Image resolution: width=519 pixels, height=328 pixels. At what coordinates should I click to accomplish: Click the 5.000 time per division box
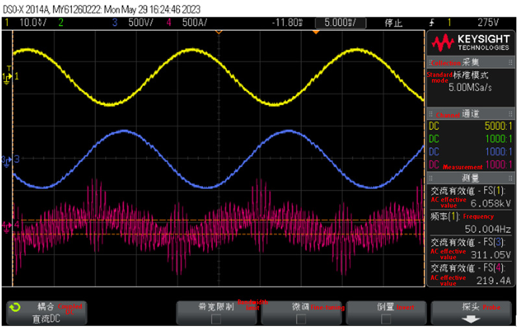(x=341, y=23)
